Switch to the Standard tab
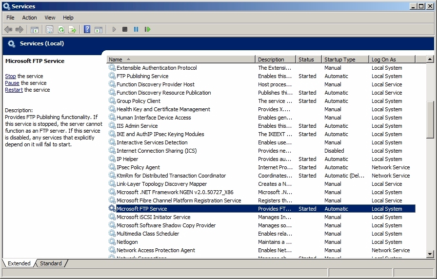437x279 pixels. 51,263
